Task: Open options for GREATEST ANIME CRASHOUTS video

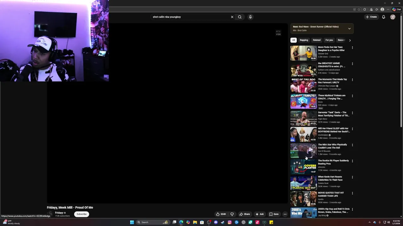Action: 352,64
